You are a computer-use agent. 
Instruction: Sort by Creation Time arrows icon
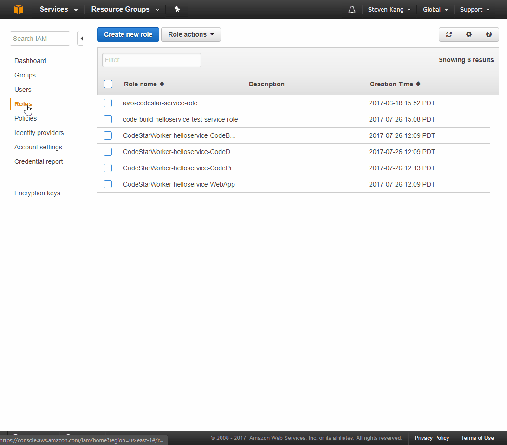[x=418, y=84]
